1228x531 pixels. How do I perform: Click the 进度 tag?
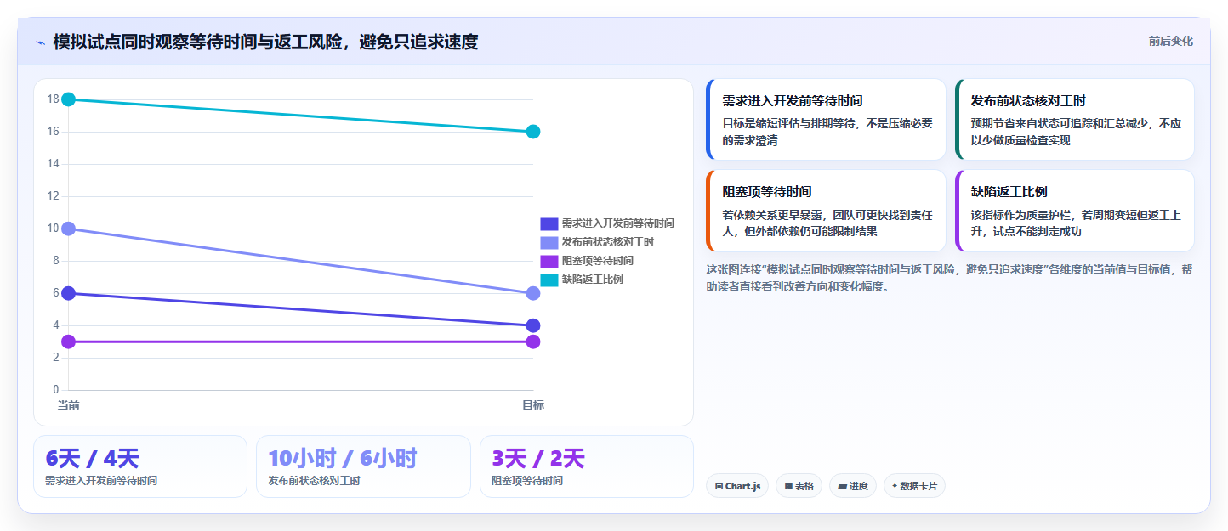pos(853,486)
